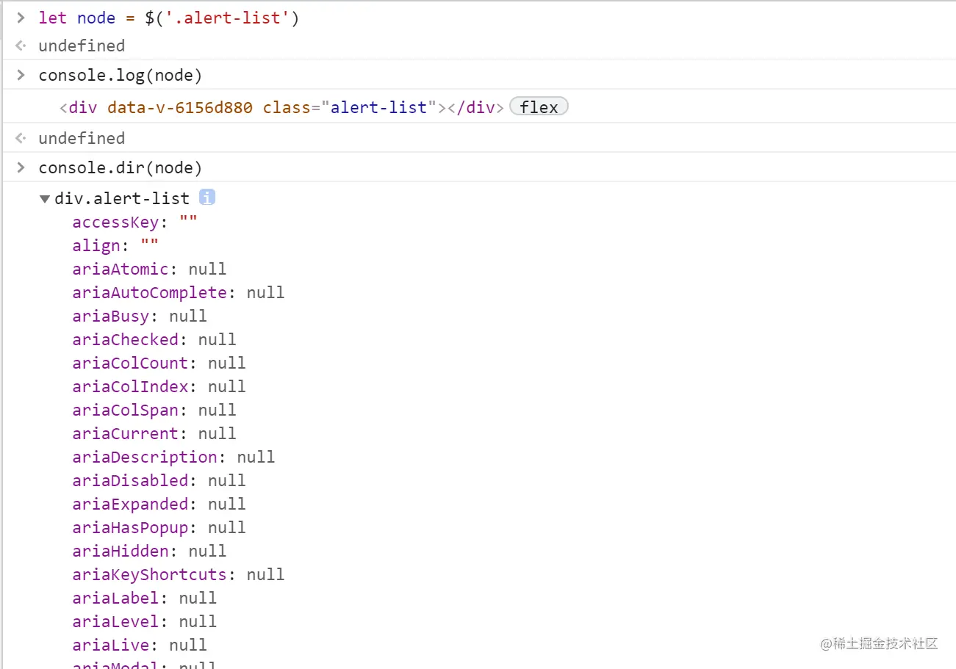This screenshot has width=956, height=669.
Task: Select the ariaLive property row
Action: click(x=140, y=645)
